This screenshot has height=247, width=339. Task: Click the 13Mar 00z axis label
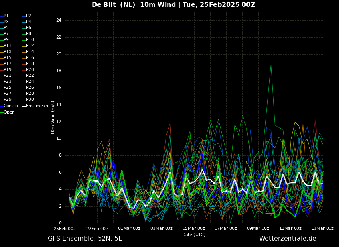click(323, 228)
